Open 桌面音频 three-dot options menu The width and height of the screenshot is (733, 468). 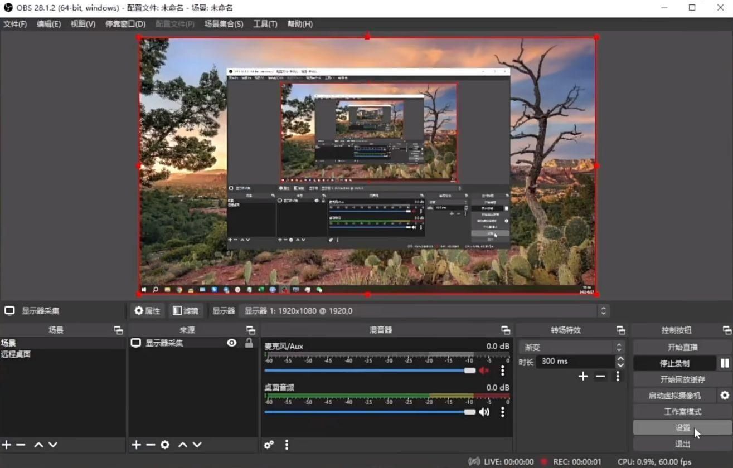click(x=502, y=412)
